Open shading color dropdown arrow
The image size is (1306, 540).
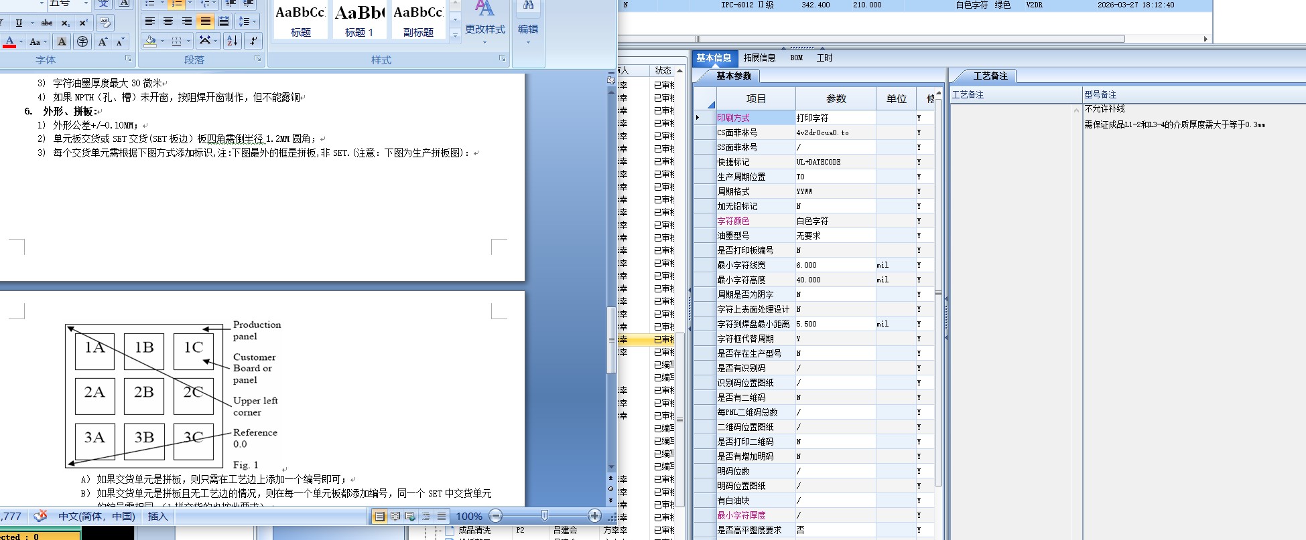click(x=162, y=41)
